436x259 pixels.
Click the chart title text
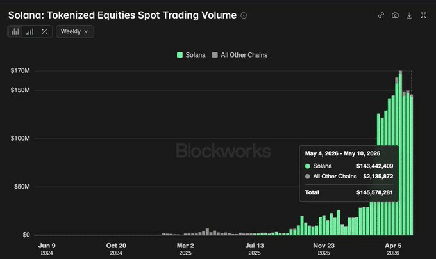pos(122,15)
